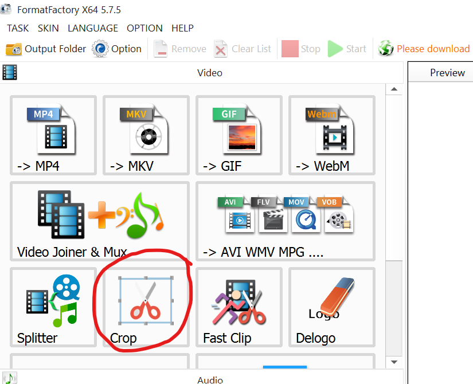
Task: Click the globe icon beside Please download
Action: coord(386,48)
